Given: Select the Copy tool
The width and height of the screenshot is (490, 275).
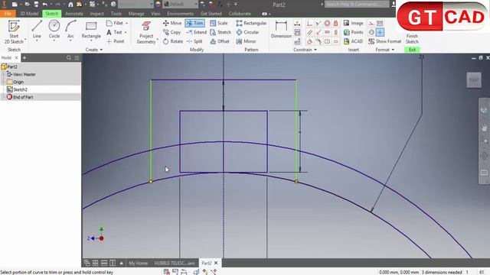Looking at the screenshot, I should [171, 32].
